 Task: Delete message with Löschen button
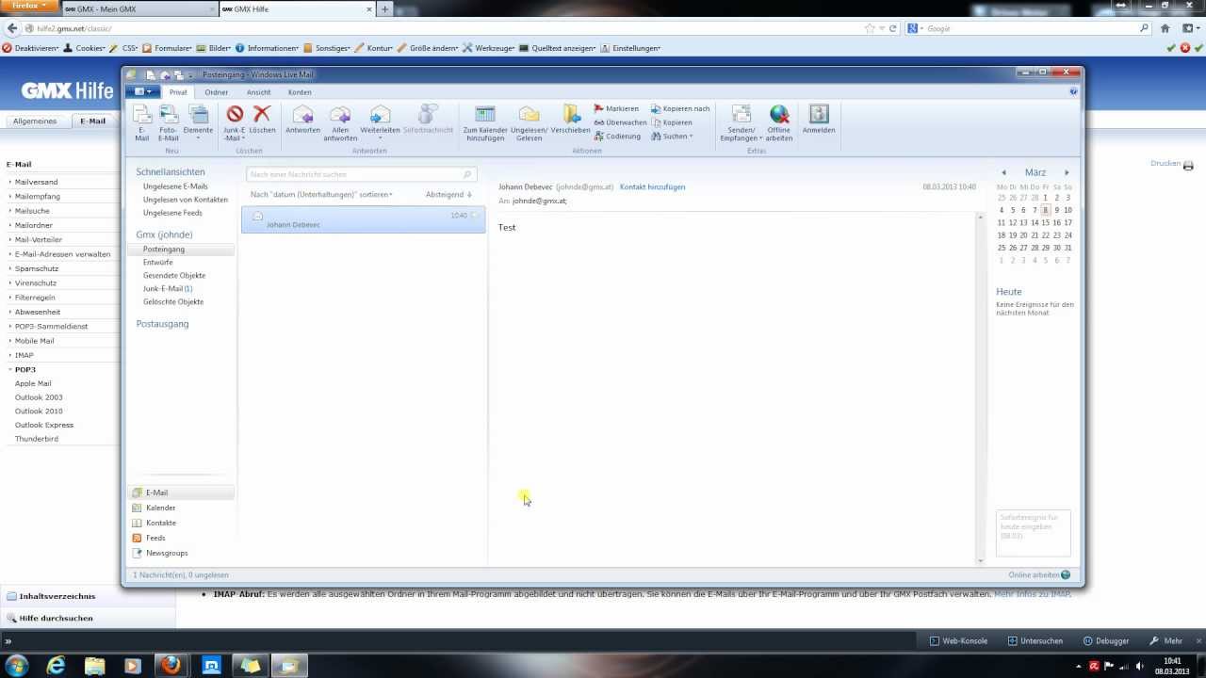tap(262, 120)
